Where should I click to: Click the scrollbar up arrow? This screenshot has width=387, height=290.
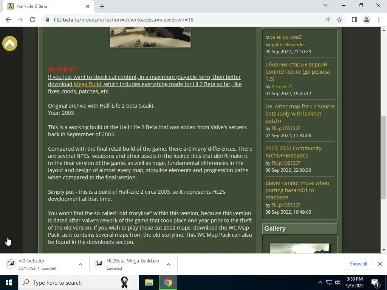point(384,30)
